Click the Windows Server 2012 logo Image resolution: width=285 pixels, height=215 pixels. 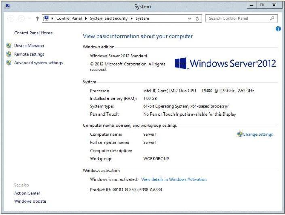225,63
